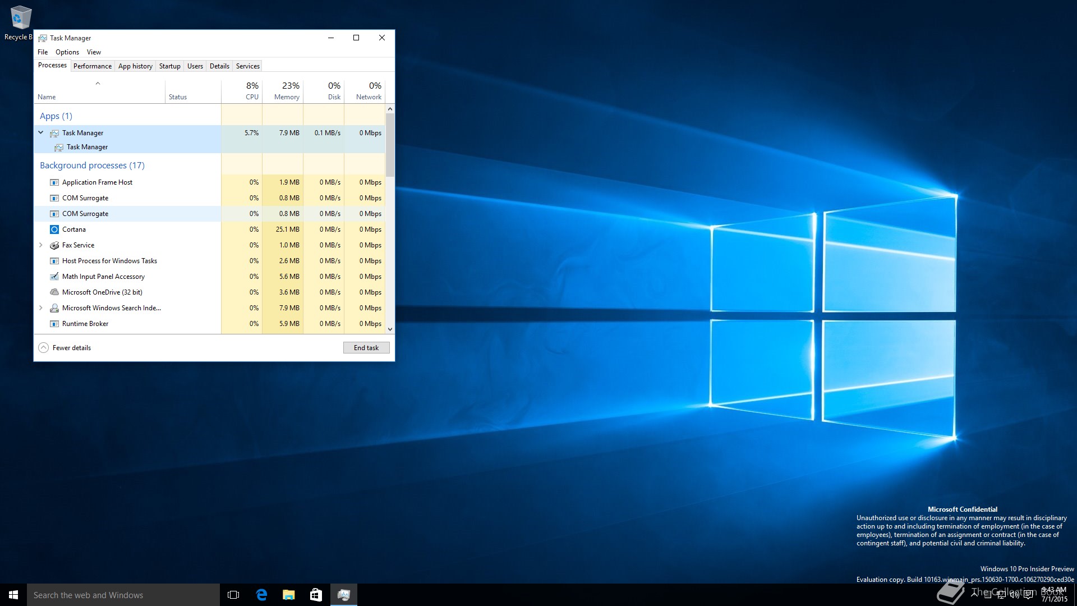Expand the Fax Service process group
1077x606 pixels.
[40, 245]
